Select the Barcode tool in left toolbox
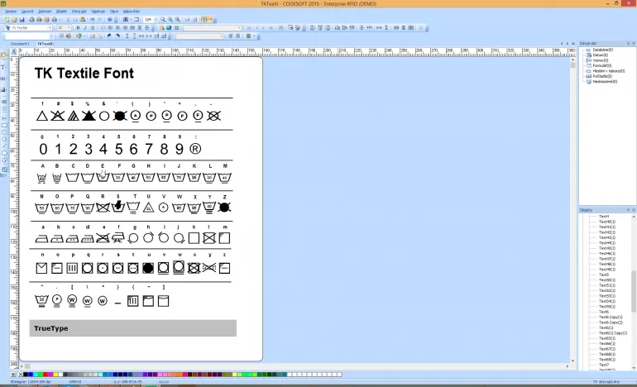The width and height of the screenshot is (637, 387). click(x=4, y=78)
